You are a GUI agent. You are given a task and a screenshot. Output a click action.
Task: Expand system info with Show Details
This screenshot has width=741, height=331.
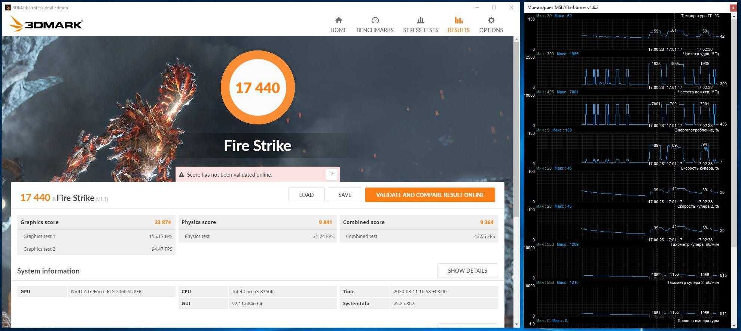click(x=467, y=270)
